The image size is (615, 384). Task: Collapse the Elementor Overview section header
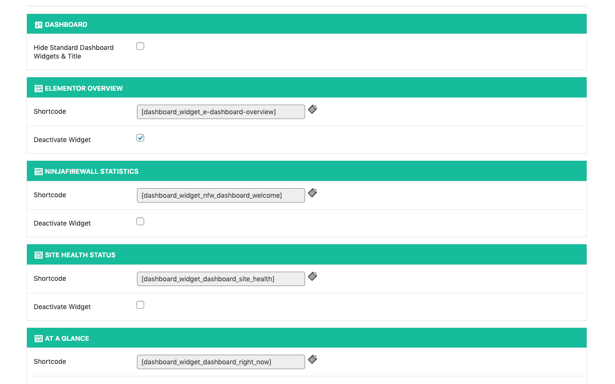click(x=307, y=88)
